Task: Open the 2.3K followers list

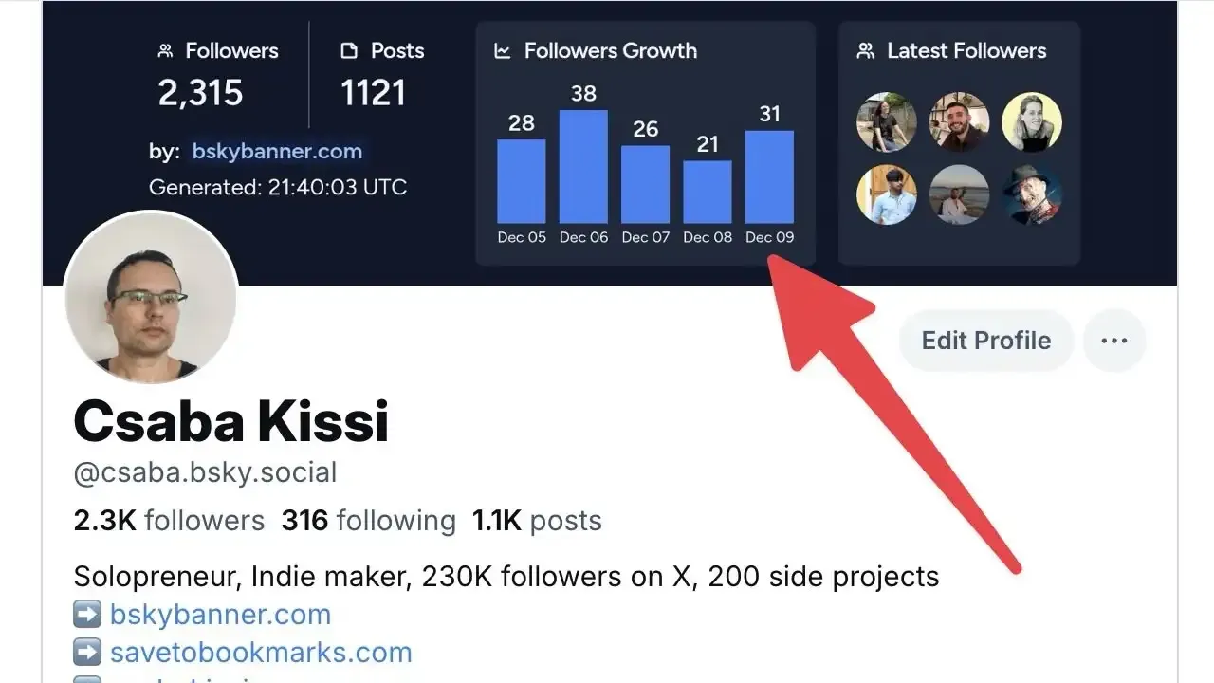Action: click(169, 521)
